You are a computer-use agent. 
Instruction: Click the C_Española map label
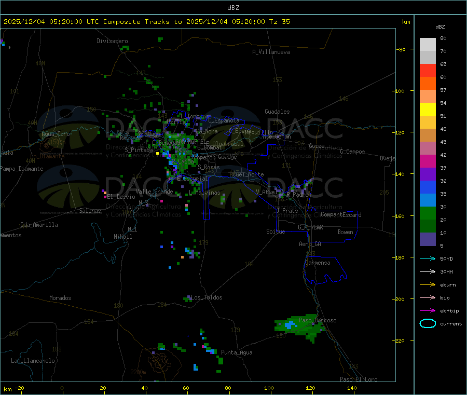pyautogui.click(x=224, y=120)
